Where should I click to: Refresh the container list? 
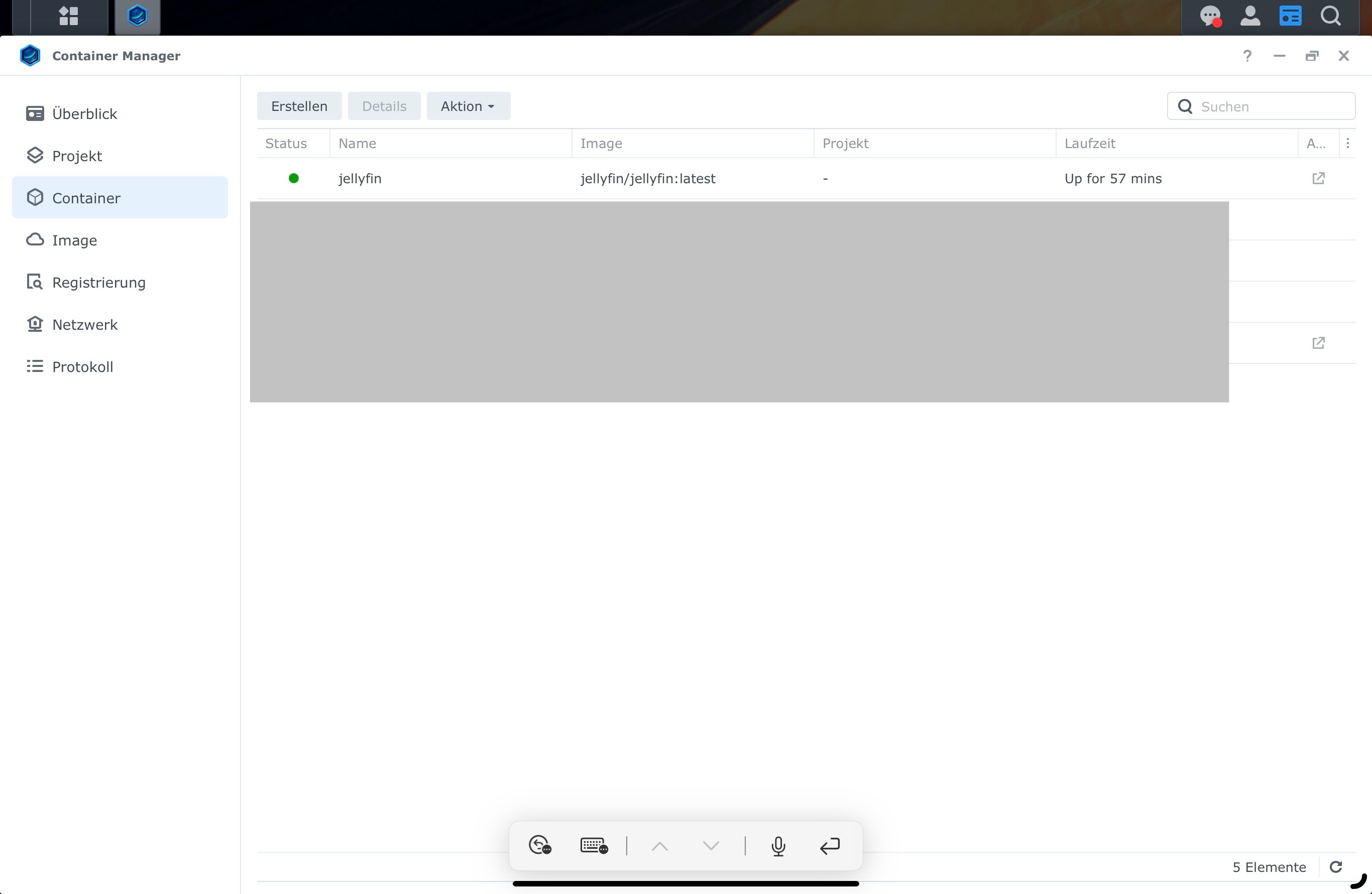pyautogui.click(x=1336, y=867)
